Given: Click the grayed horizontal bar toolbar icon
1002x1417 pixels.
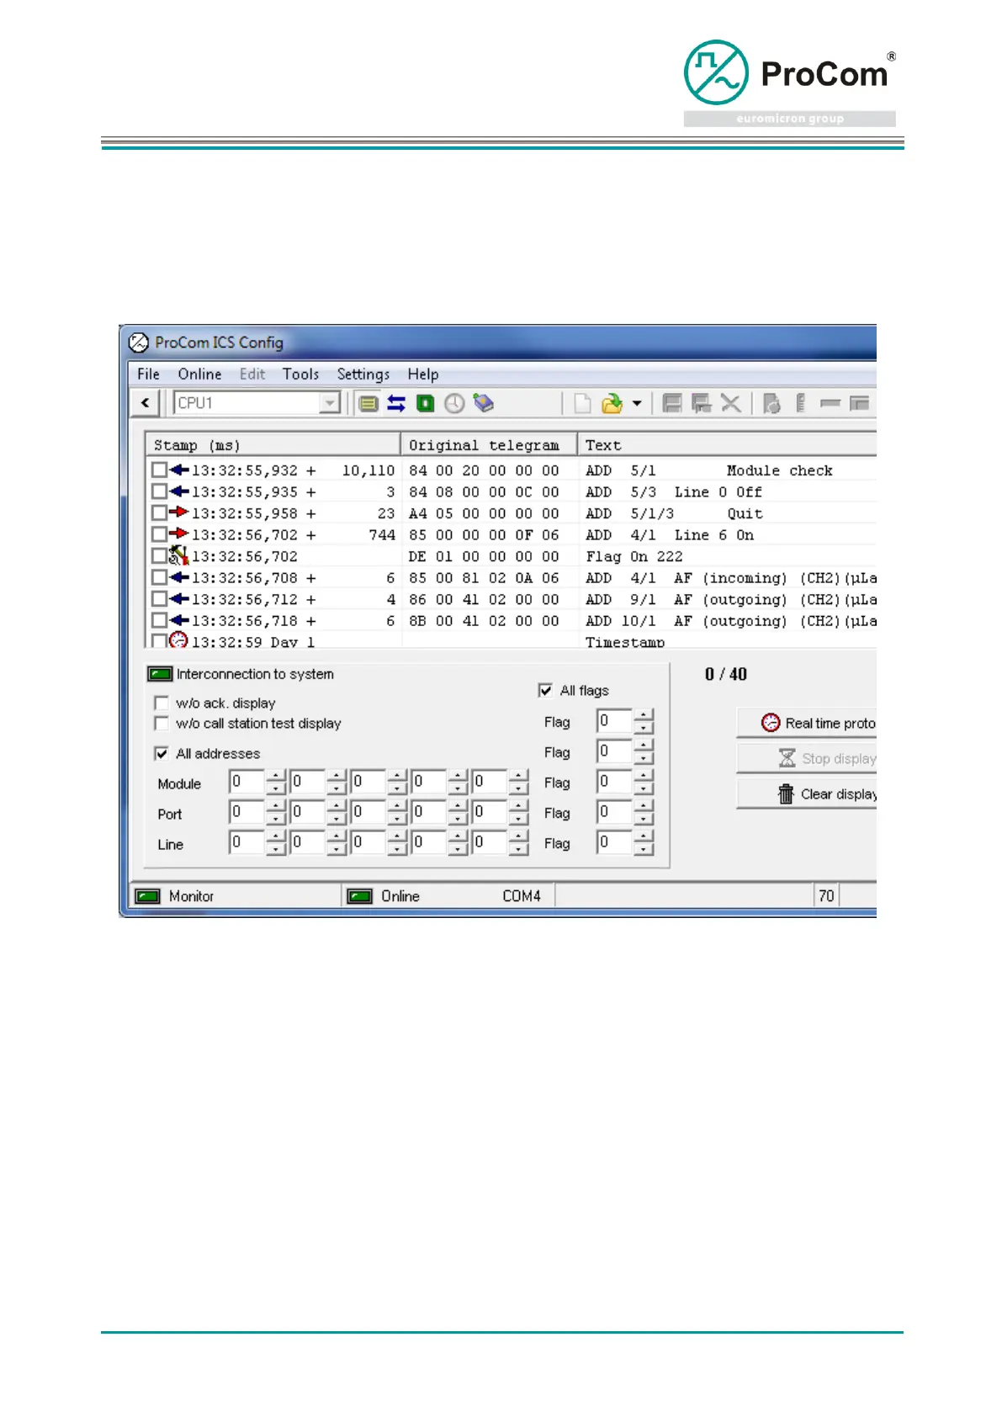Looking at the screenshot, I should [x=830, y=404].
